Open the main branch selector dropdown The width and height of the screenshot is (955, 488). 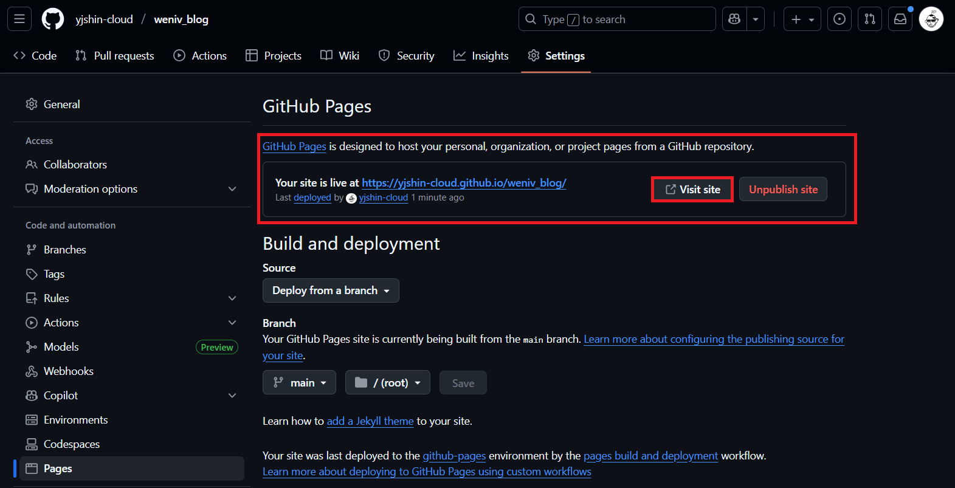[299, 382]
